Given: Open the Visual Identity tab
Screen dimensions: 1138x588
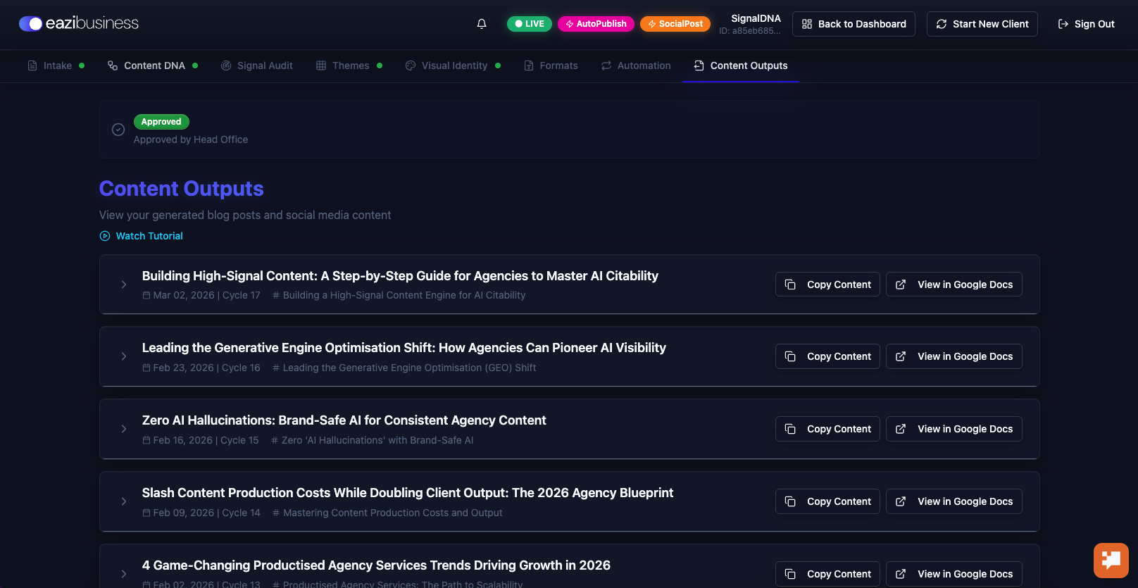Looking at the screenshot, I should [454, 65].
